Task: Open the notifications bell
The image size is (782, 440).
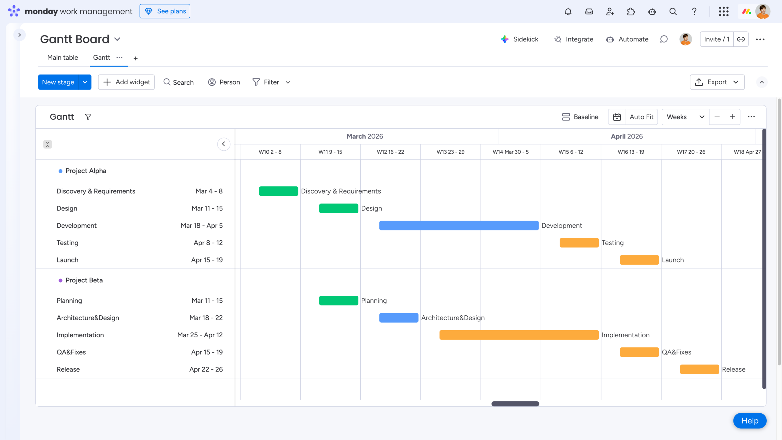Action: [x=568, y=11]
